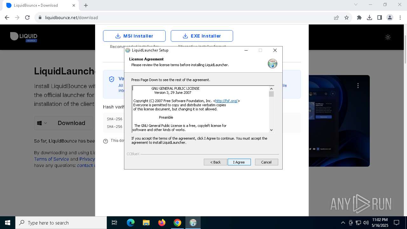Click the I Agree button
This screenshot has height=229, width=407.
tap(239, 162)
